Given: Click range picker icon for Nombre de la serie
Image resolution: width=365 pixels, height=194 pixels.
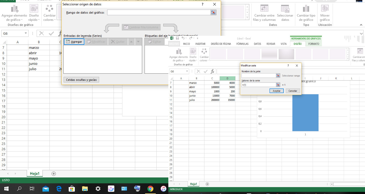Looking at the screenshot, I should tap(278, 76).
